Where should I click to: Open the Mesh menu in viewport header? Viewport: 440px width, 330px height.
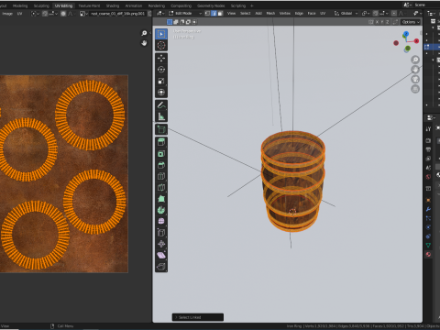point(270,13)
